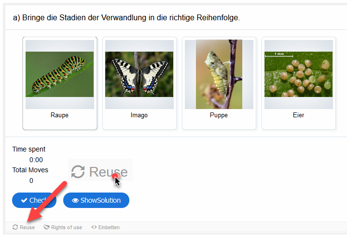Click the Rights of use copyright icon

(47, 227)
